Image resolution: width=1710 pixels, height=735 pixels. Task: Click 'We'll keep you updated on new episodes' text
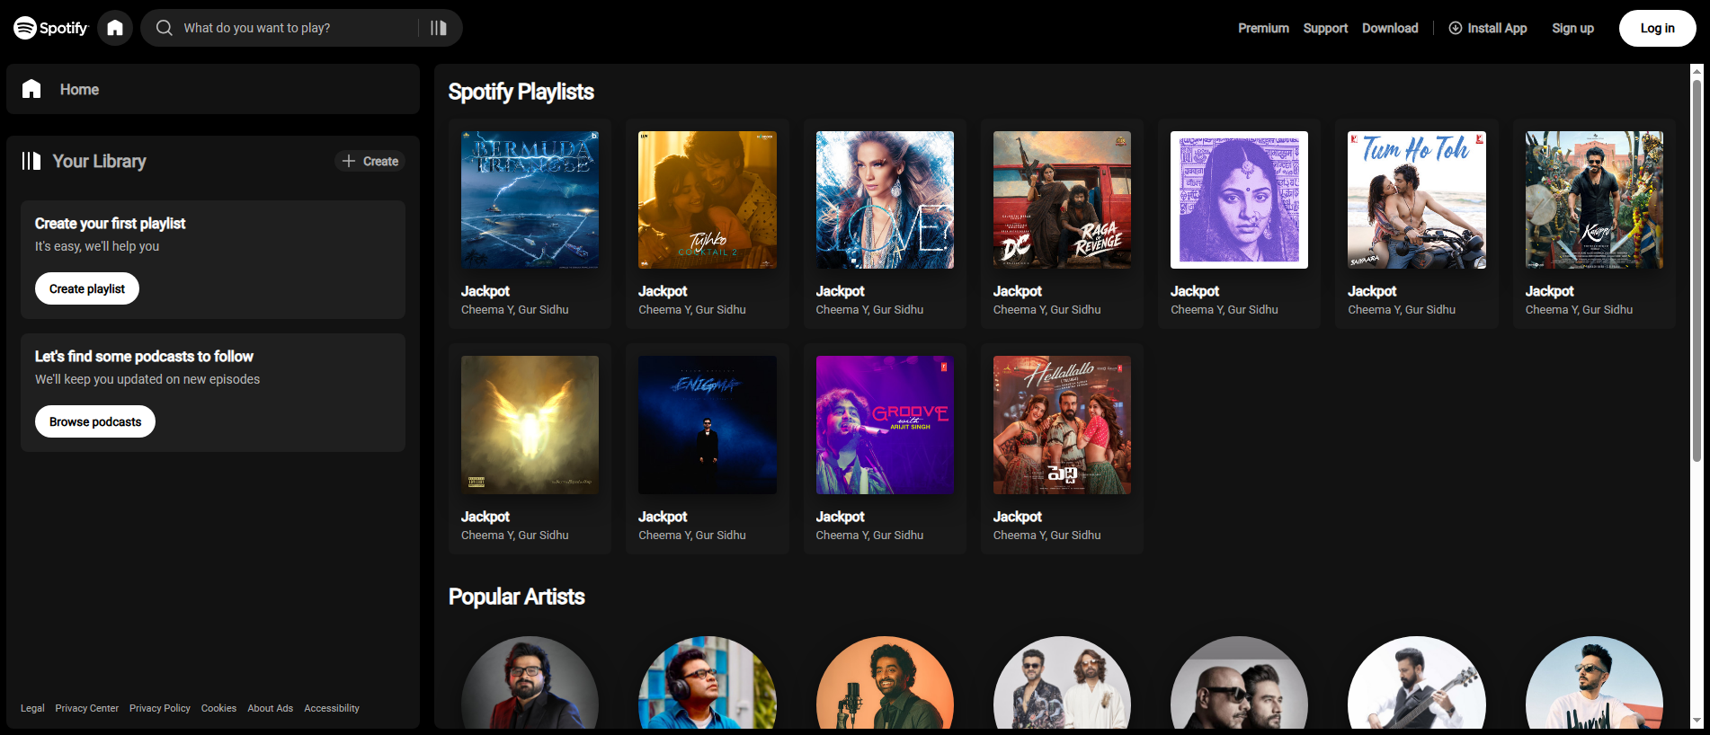click(147, 379)
